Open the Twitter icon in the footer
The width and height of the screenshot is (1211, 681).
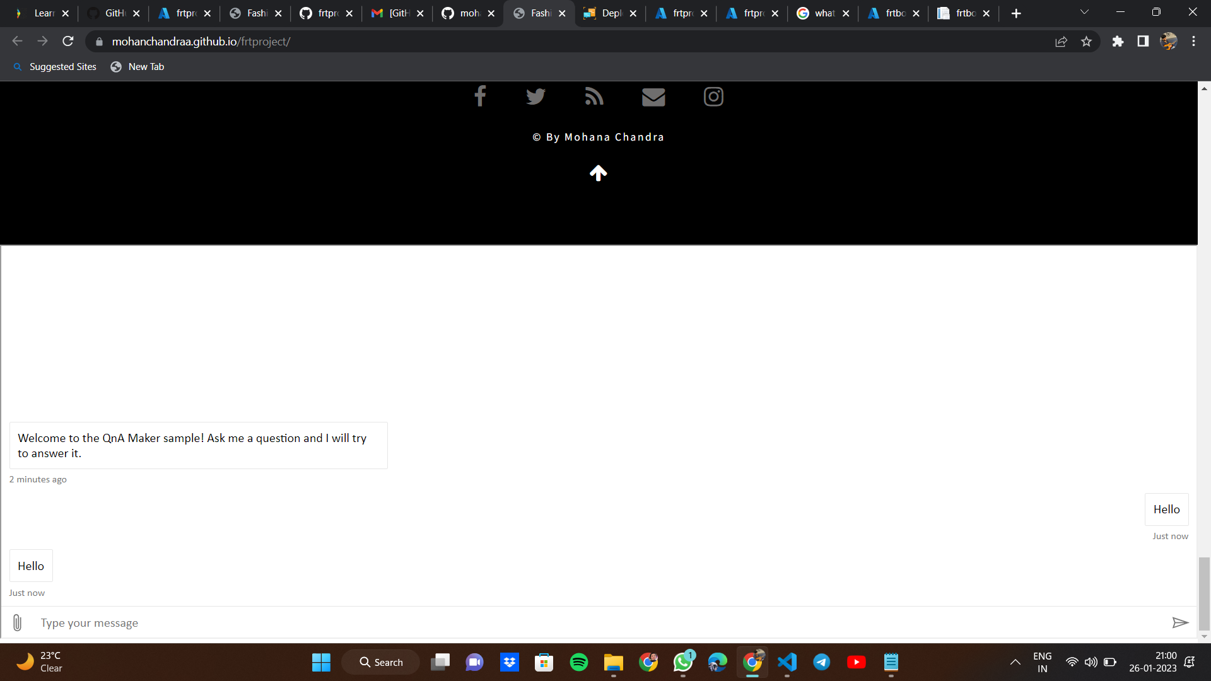535,96
